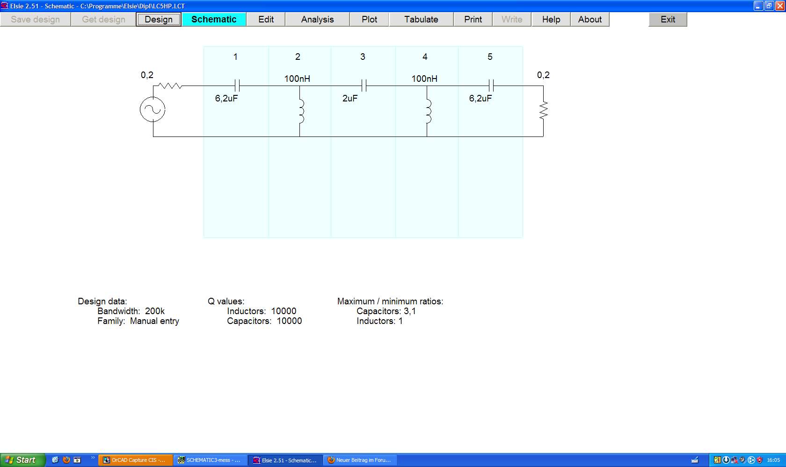Select the shunt inductor in section 2

(301, 111)
